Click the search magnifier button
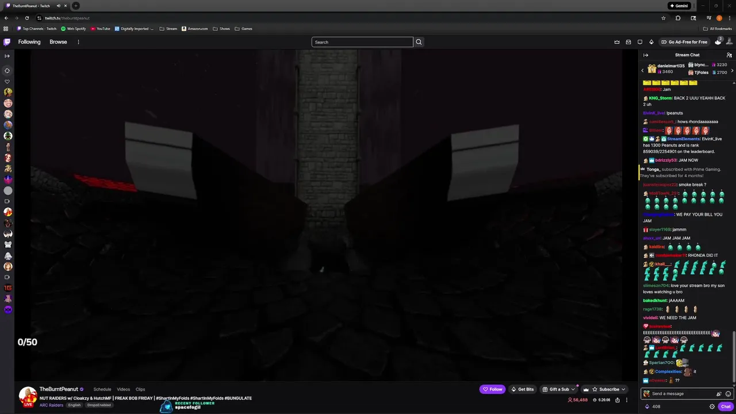This screenshot has height=414, width=736. [419, 42]
